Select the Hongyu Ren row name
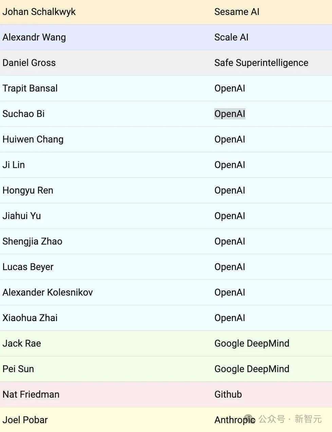This screenshot has width=332, height=432. 28,190
